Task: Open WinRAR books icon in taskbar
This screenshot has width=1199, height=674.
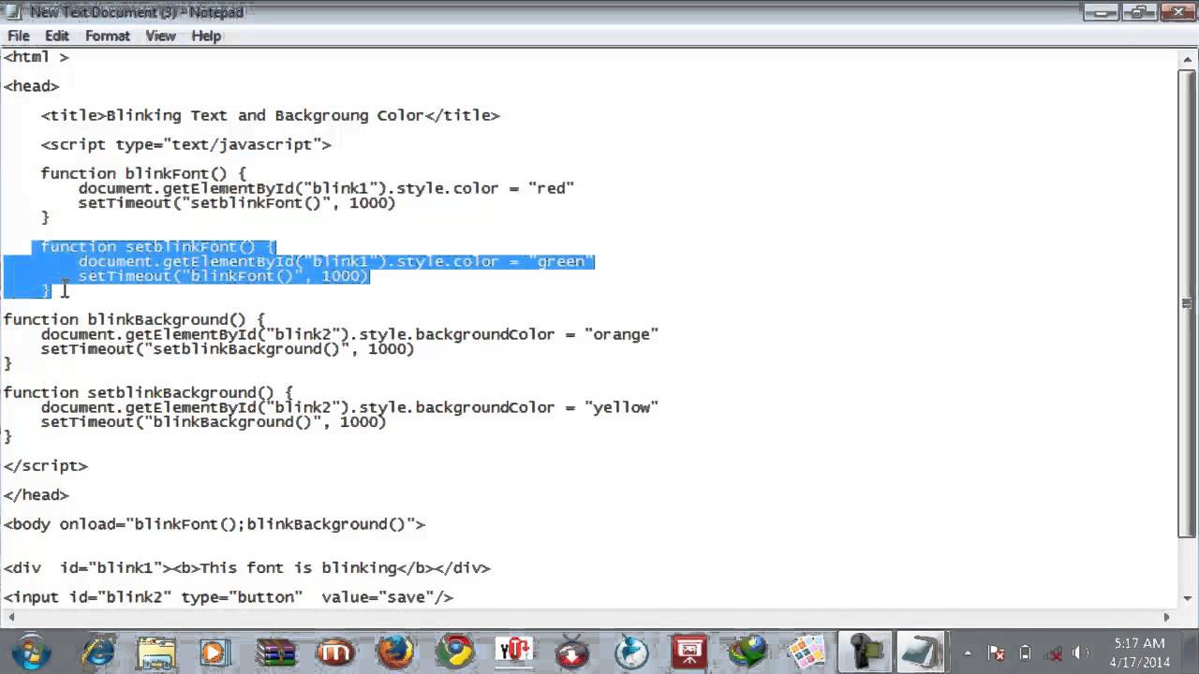Action: 276,651
